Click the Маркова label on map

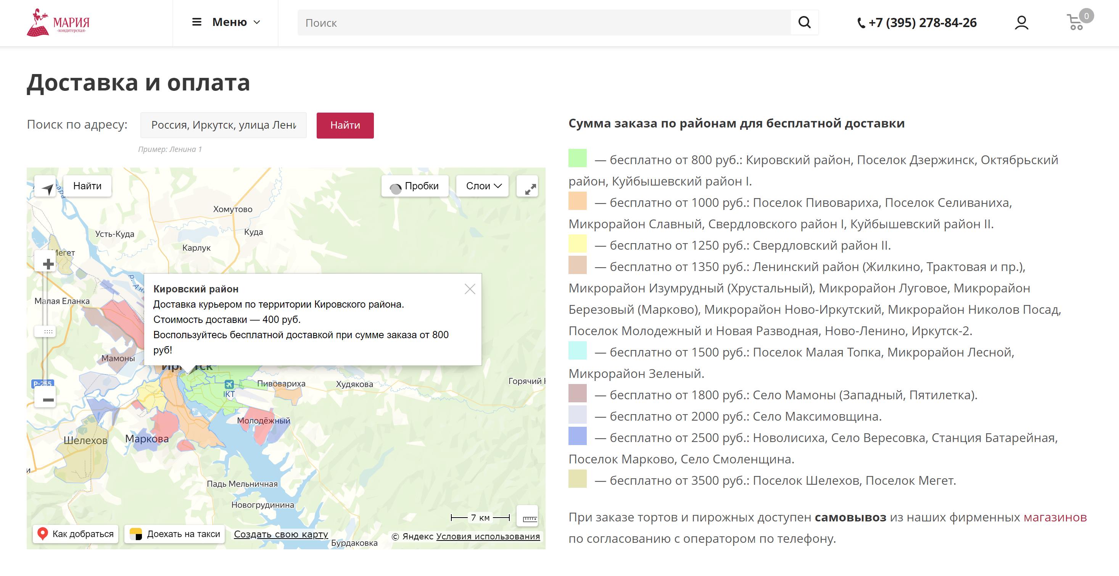(x=147, y=439)
